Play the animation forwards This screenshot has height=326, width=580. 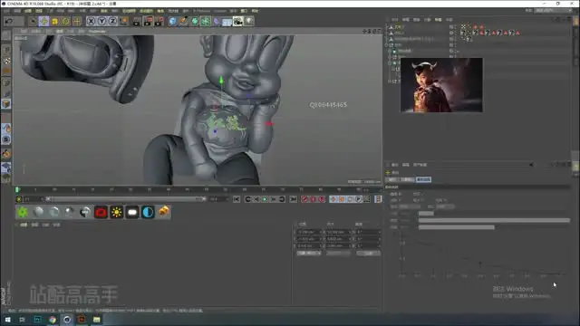tap(265, 199)
